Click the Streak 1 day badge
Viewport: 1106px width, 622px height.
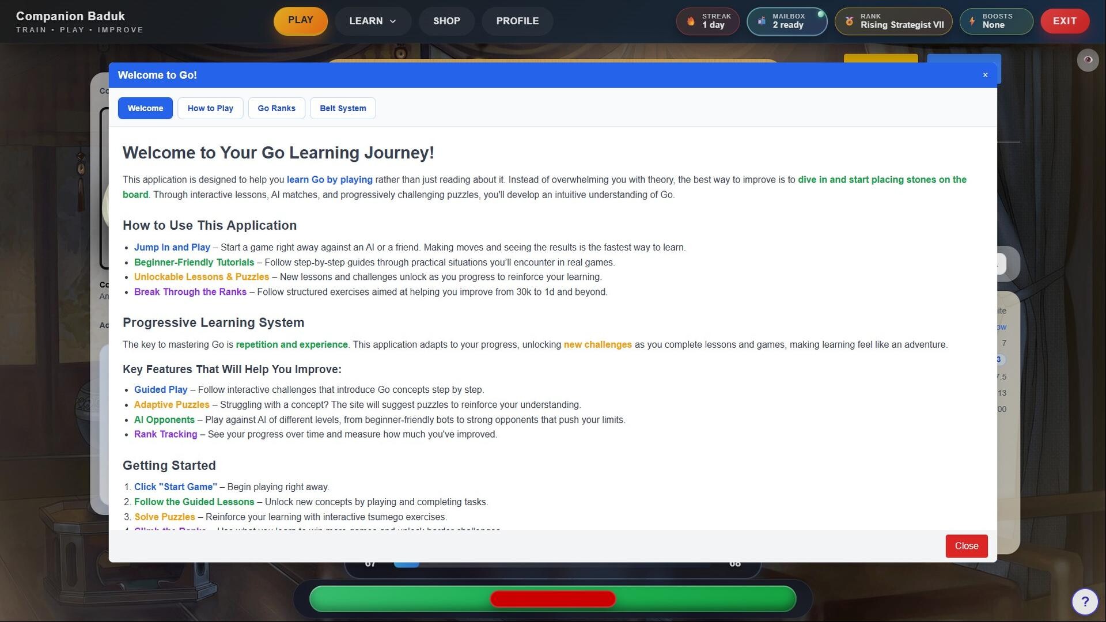tap(708, 21)
